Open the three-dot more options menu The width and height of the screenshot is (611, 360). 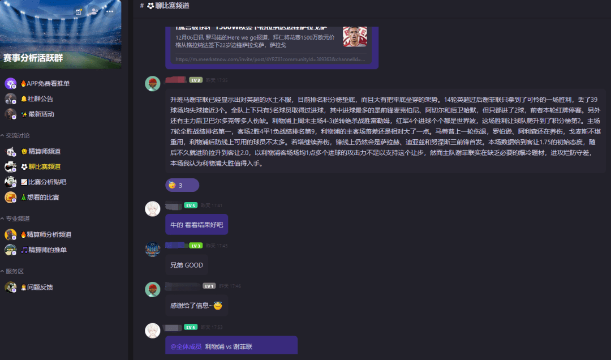[110, 11]
